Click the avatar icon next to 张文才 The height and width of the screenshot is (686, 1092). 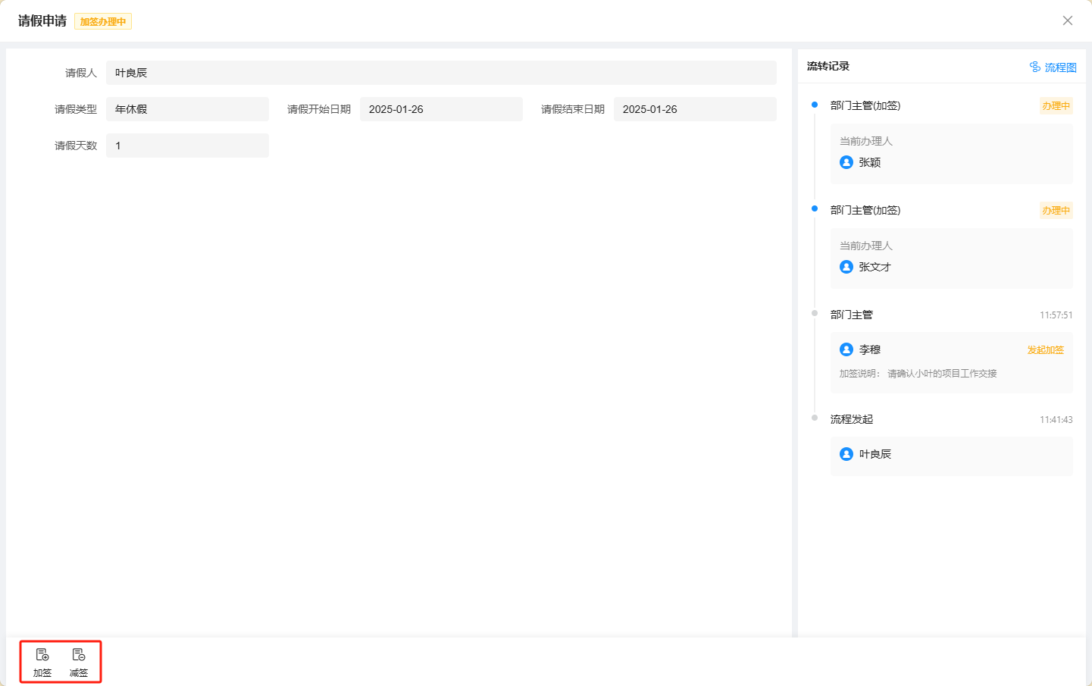[846, 267]
